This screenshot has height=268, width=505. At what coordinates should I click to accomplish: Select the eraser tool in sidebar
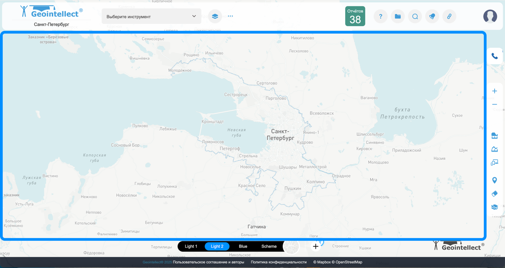click(x=494, y=194)
